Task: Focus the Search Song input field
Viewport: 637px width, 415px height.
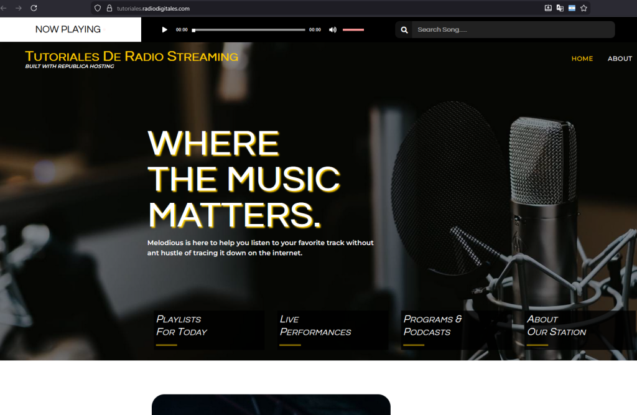Action: 513,30
